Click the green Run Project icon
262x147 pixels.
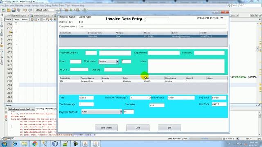pyautogui.click(x=72, y=10)
